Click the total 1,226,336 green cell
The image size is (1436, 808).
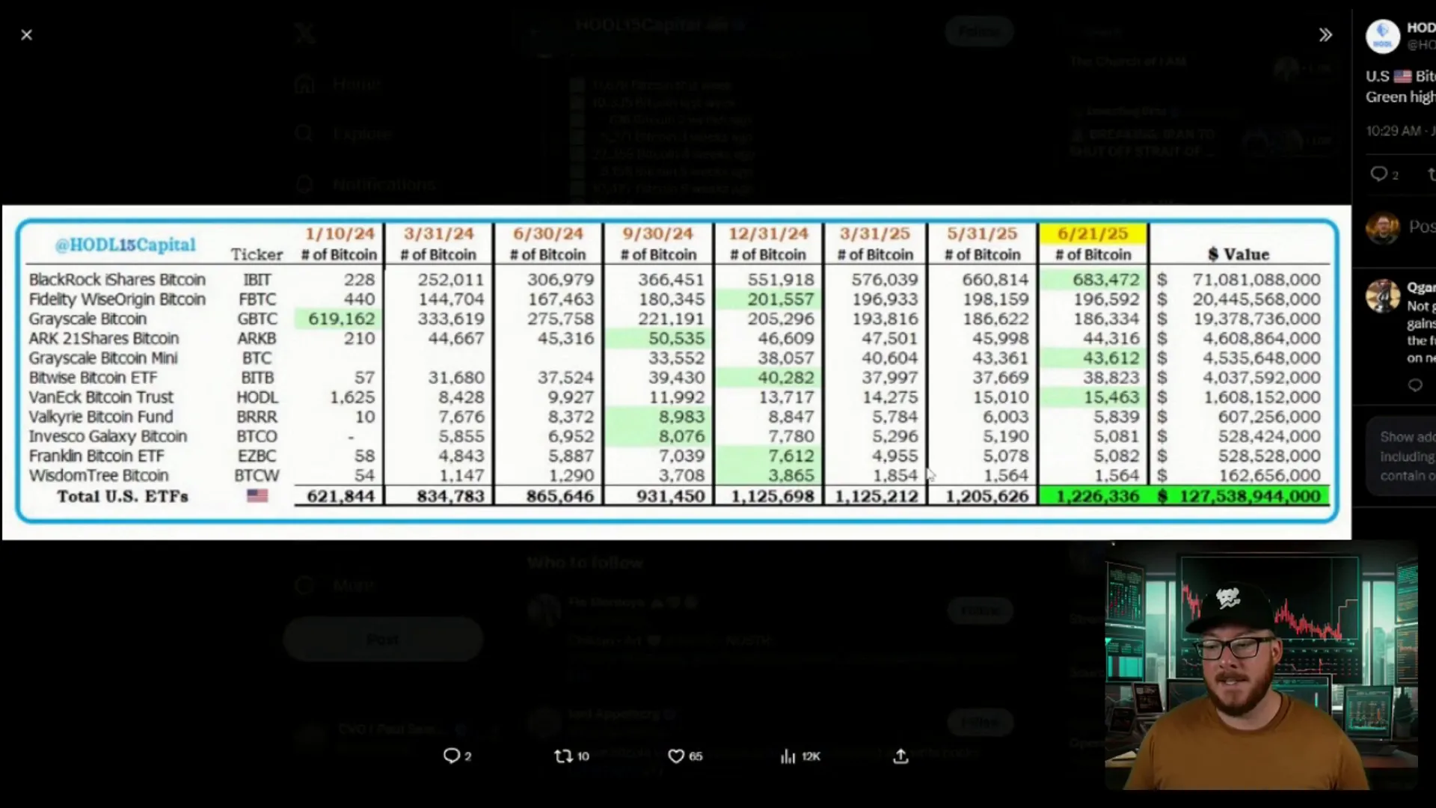1093,496
